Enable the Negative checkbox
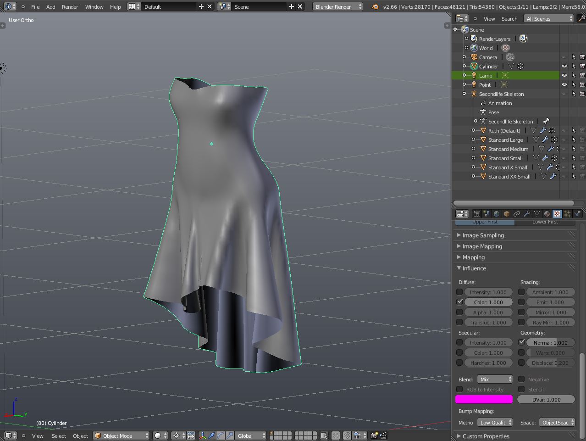This screenshot has height=441, width=586. 522,379
